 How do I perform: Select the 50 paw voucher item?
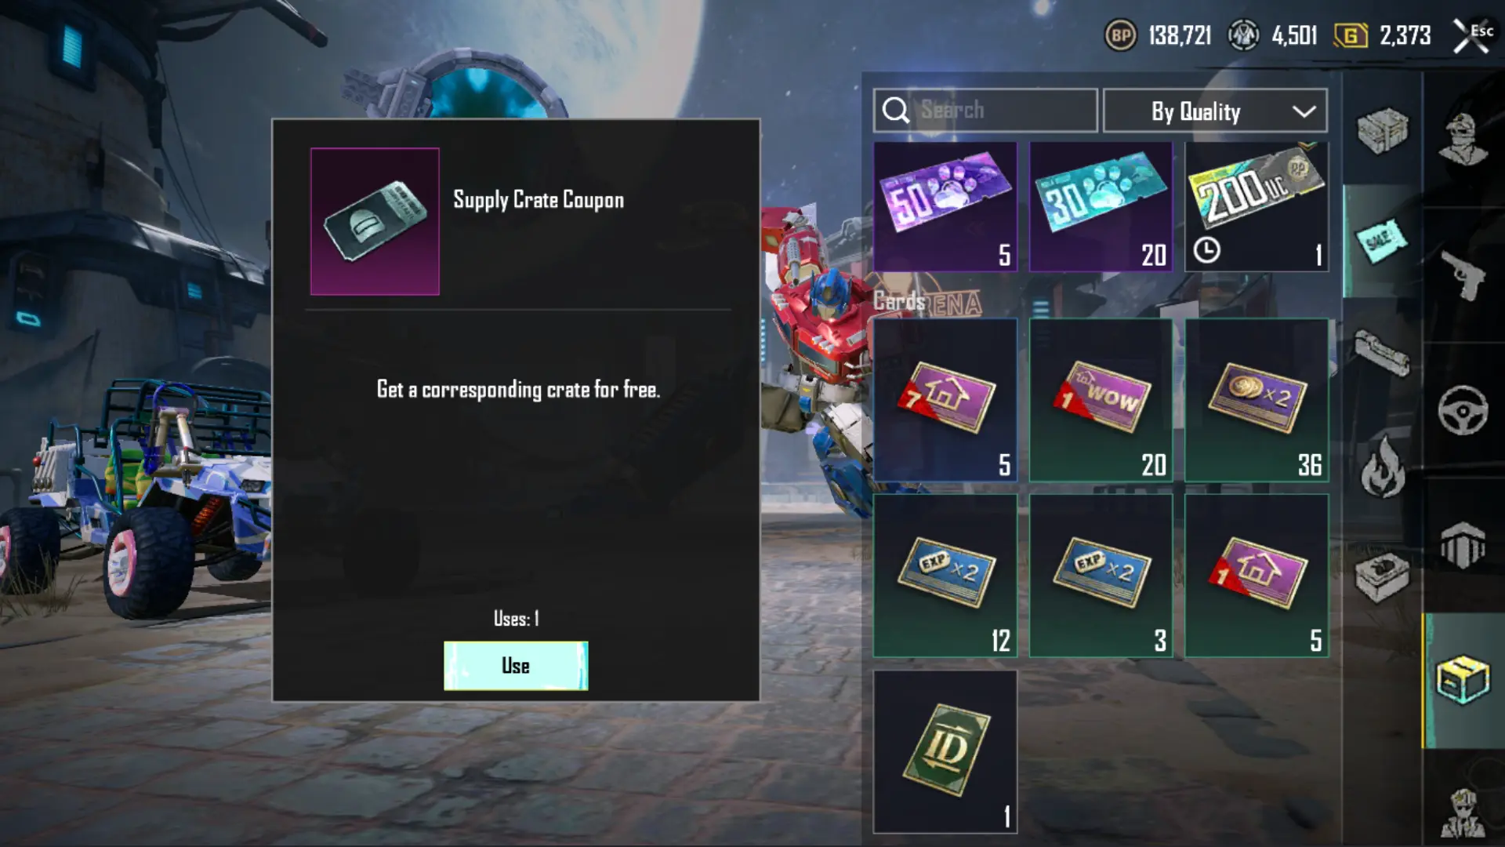[945, 207]
